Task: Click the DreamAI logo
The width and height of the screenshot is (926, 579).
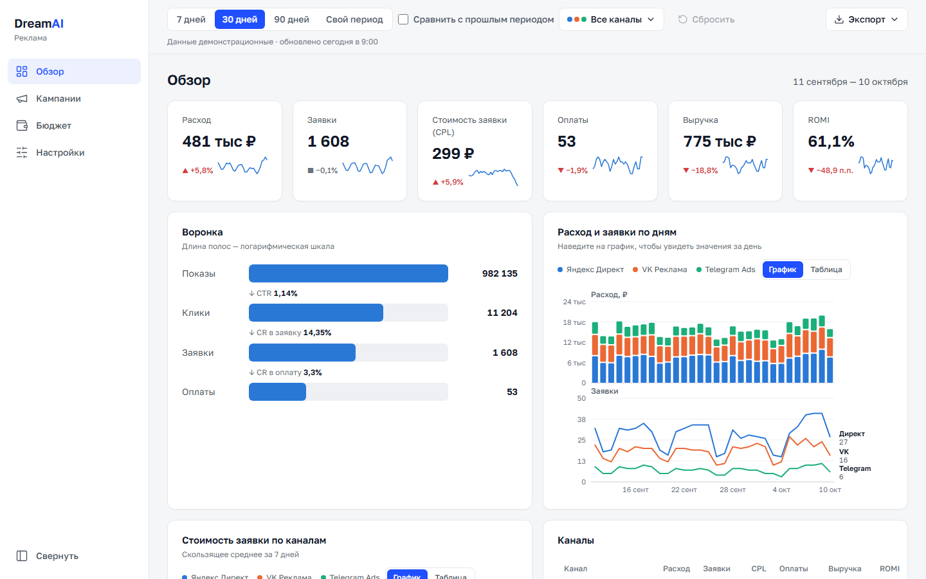Action: tap(39, 24)
